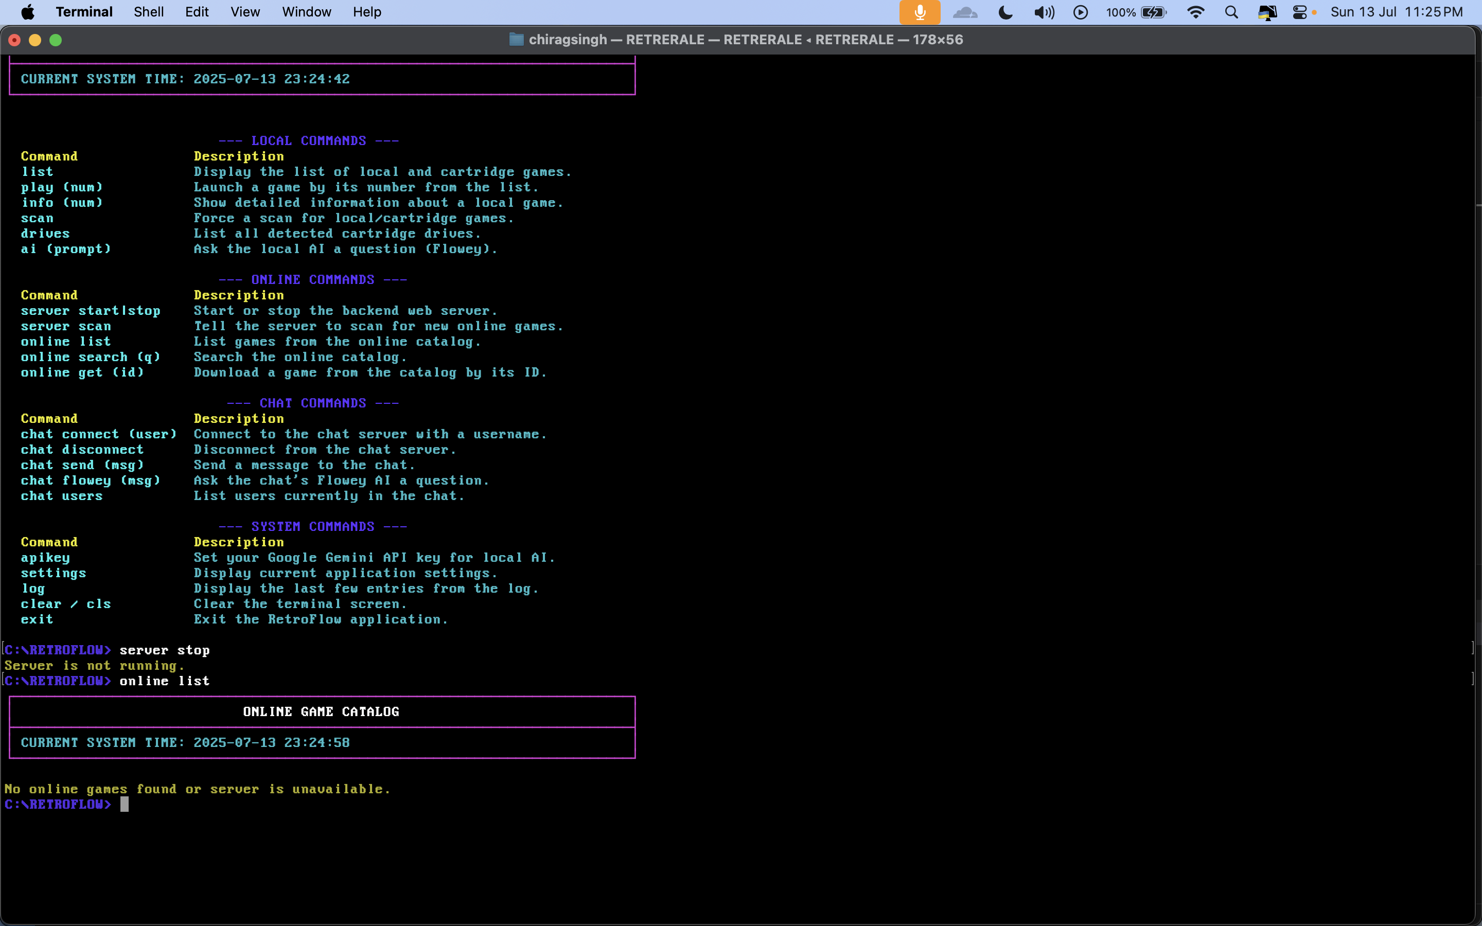Open the Shell menu
Screen dimensions: 1482x926
[x=149, y=12]
